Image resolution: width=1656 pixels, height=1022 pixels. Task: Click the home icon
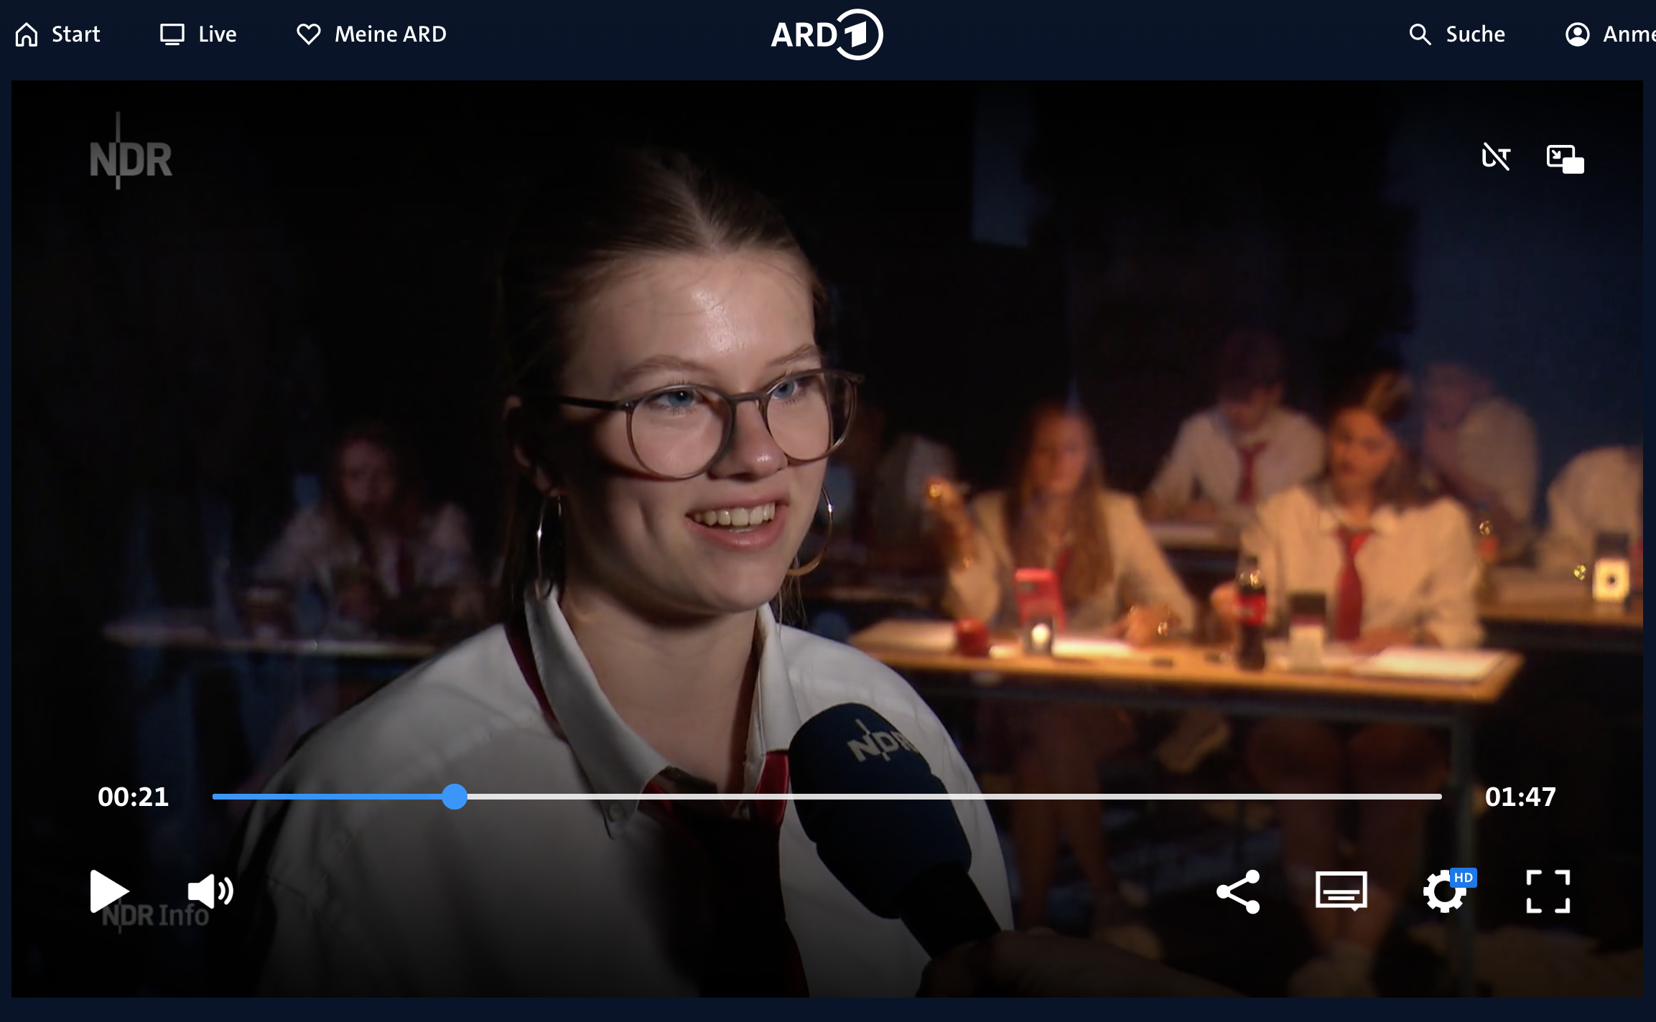point(27,34)
